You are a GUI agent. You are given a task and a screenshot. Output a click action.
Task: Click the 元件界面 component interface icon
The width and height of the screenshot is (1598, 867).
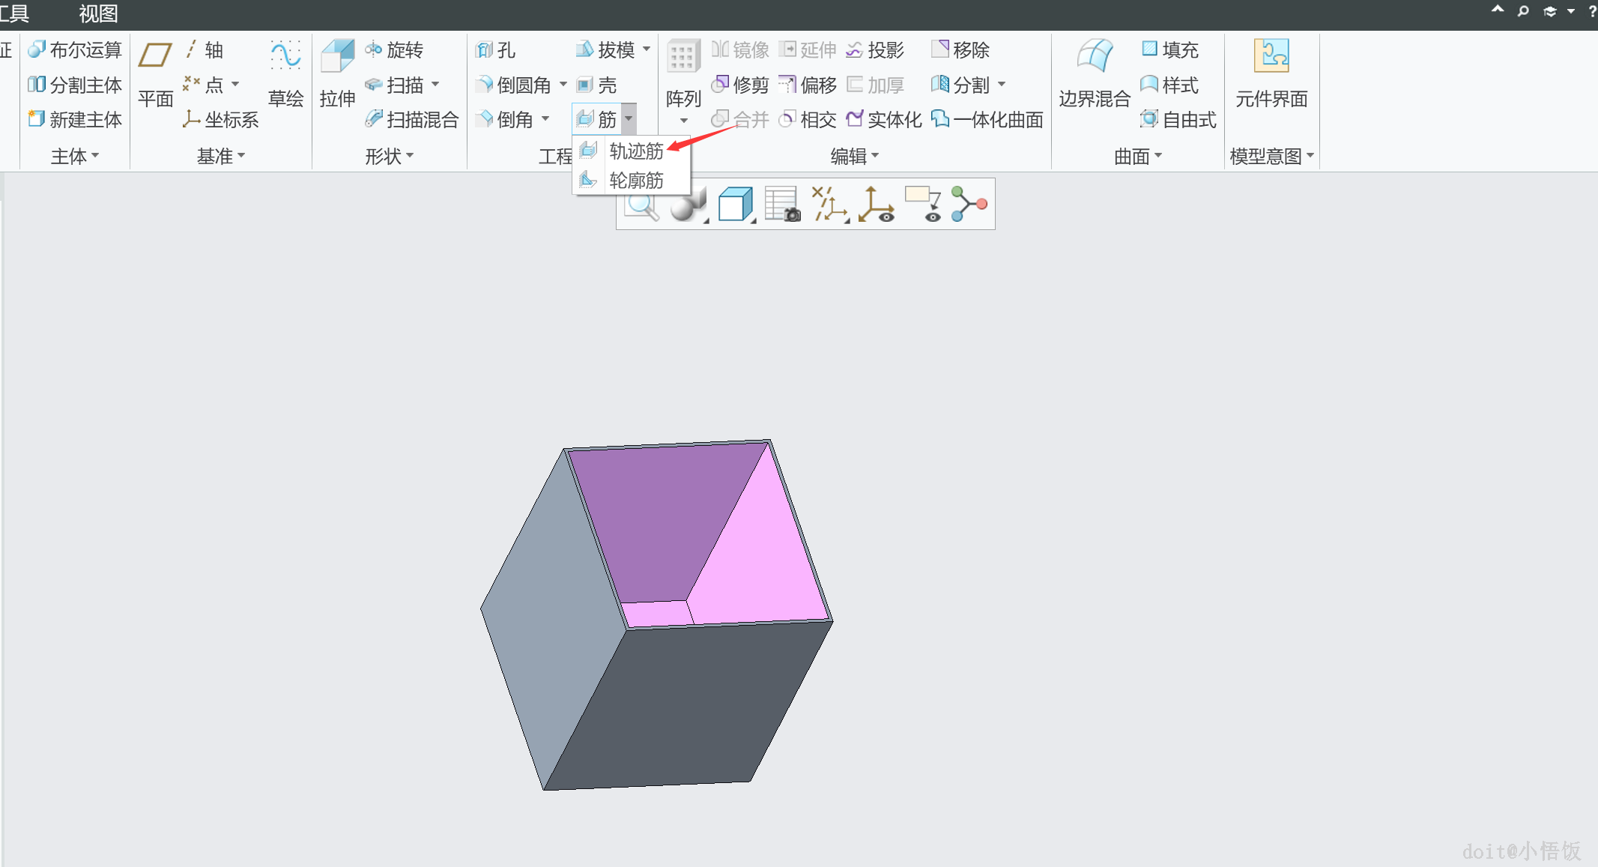1271,57
